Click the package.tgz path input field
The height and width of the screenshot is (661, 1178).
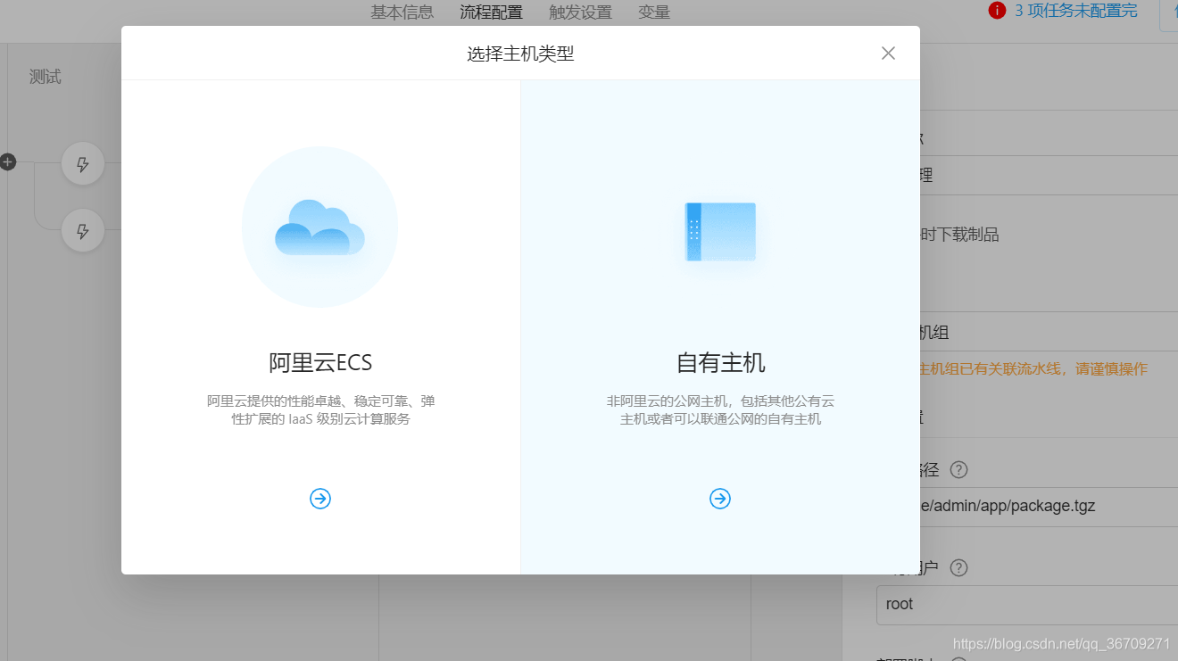[1049, 507]
